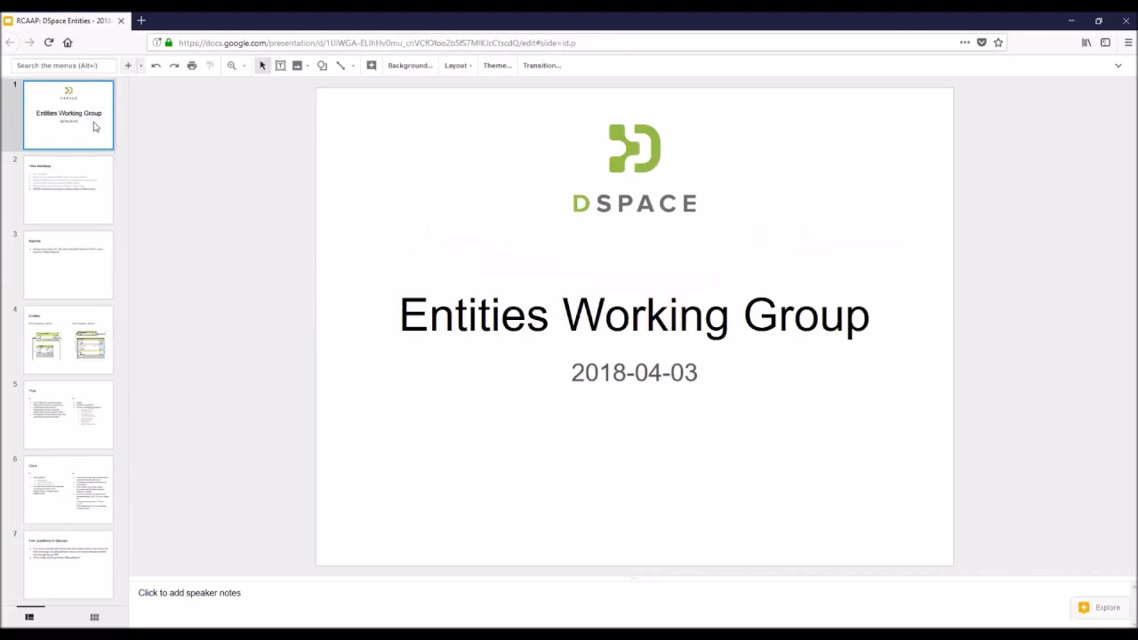
Task: Open the zoom level dropdown arrow
Action: tap(244, 66)
